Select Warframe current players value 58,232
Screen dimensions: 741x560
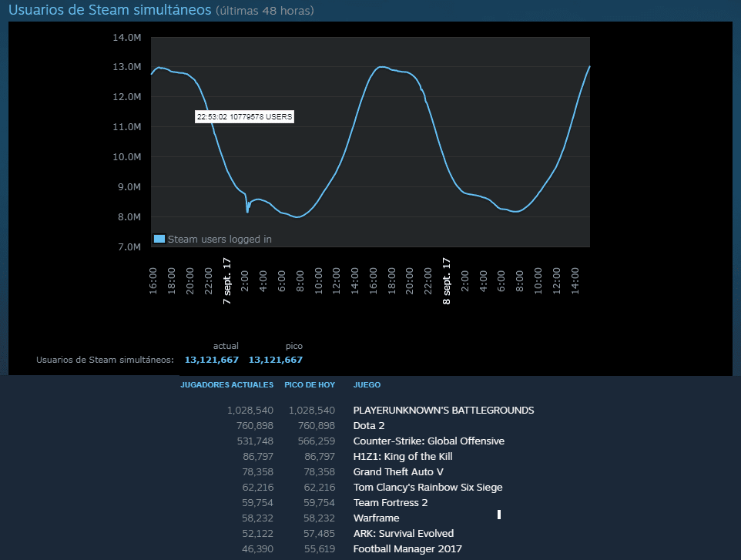257,518
